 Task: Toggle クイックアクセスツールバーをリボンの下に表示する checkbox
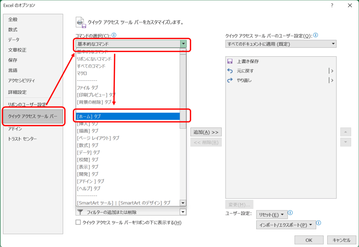coord(78,222)
